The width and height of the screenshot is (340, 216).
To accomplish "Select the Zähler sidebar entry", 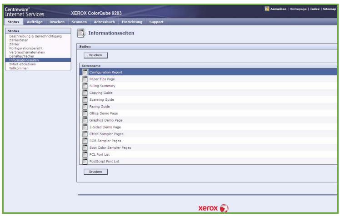I will click(14, 44).
